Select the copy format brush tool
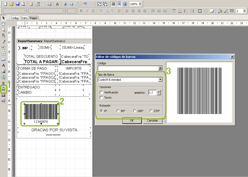The image size is (248, 177). pos(3,42)
